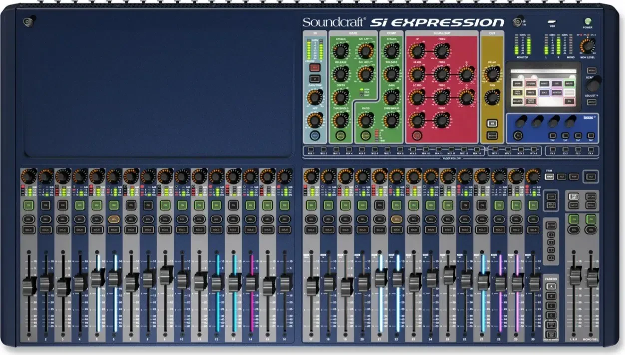This screenshot has height=355, width=625.
Task: Tap SYSTEM on the touchscreen
Action: pyautogui.click(x=530, y=83)
